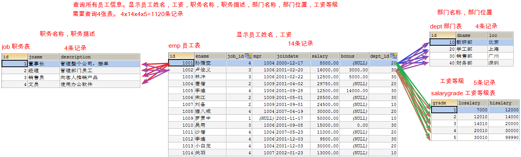Image resolution: width=521 pixels, height=157 pixels.
Task: Click the foreign key icon in dept_id header
Action: tap(393, 56)
